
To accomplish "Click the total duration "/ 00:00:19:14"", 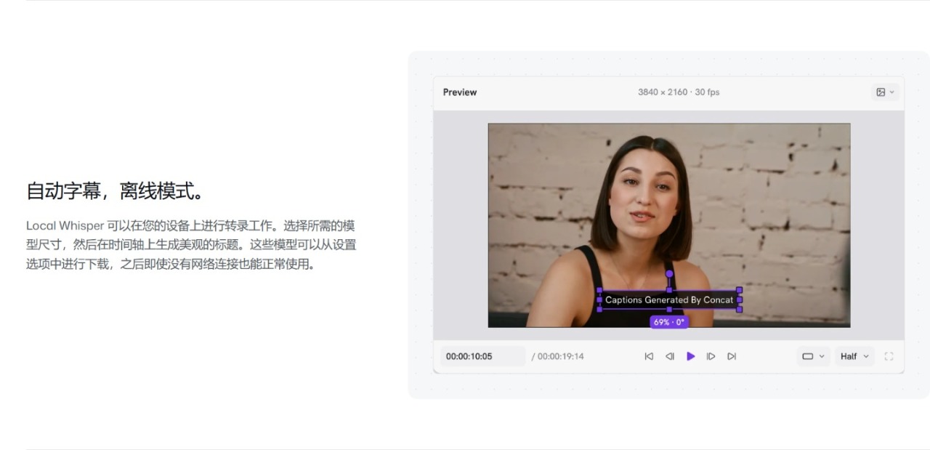I will [558, 356].
